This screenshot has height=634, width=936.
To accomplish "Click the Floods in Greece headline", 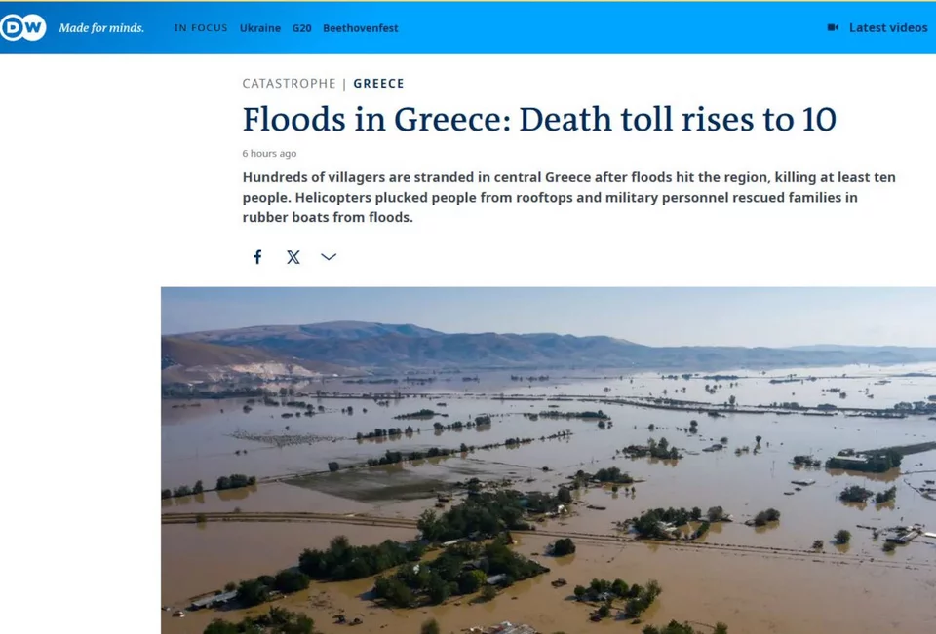I will 539,119.
